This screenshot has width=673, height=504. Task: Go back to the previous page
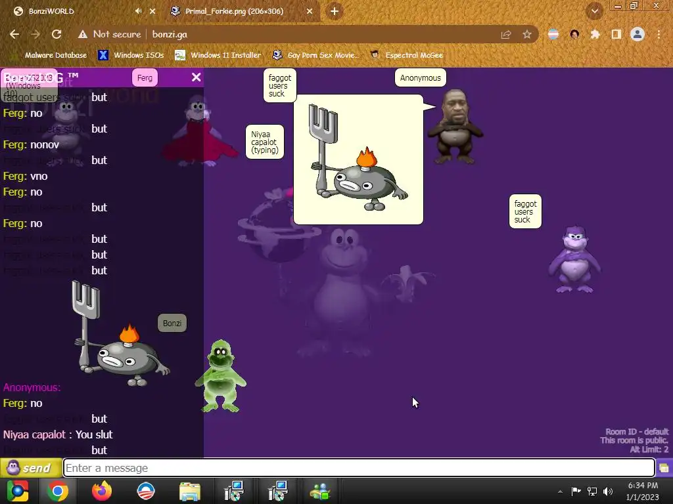click(14, 34)
